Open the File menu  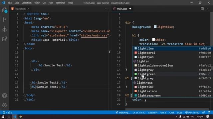(x=10, y=3)
